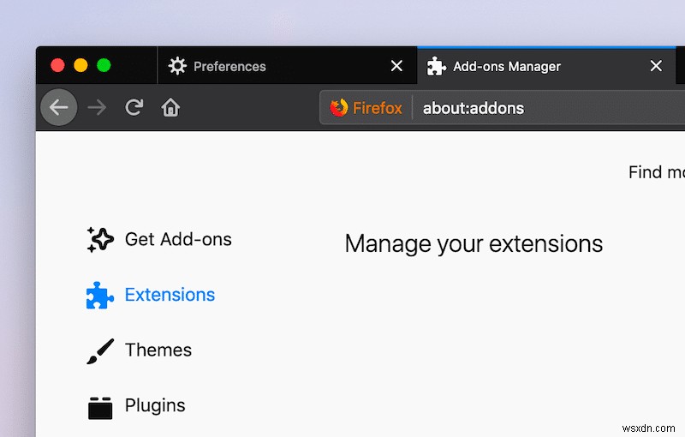
Task: Reload the page with the refresh icon
Action: point(134,107)
